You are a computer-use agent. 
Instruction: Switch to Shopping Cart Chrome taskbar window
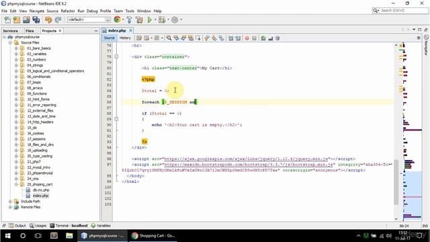153,236
